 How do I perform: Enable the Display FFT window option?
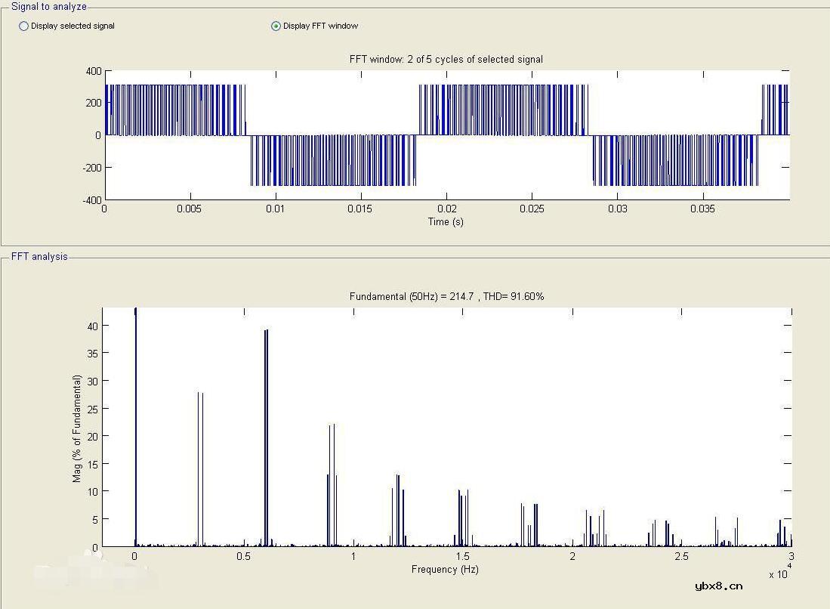[276, 26]
